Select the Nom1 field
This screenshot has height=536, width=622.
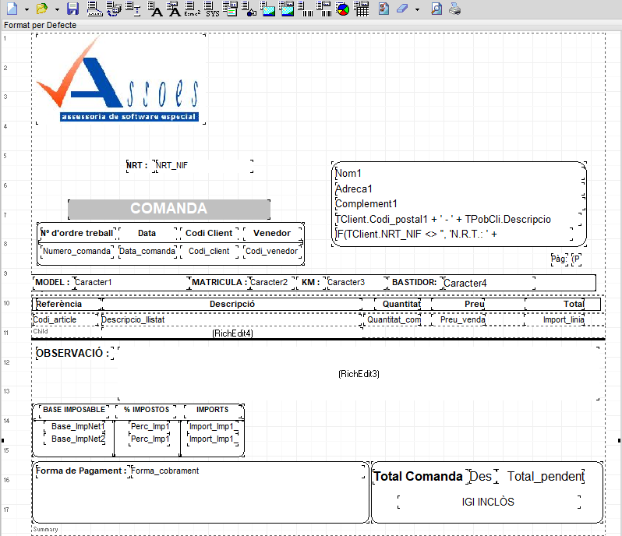point(459,173)
